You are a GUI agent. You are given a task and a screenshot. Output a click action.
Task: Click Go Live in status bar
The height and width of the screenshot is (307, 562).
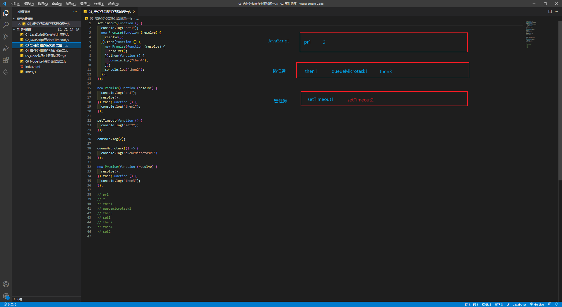tap(537, 304)
